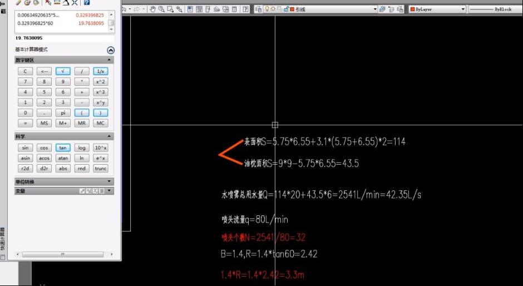This screenshot has height=286, width=523.
Task: Click the main toolbar Help question-mark icon
Action: click(x=245, y=9)
